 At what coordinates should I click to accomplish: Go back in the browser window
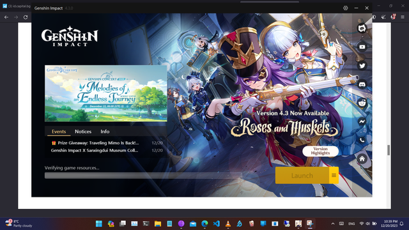[x=6, y=17]
